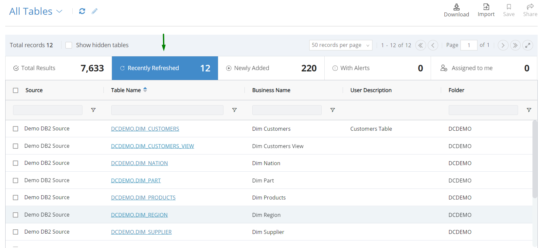Viewport: 539px width, 248px height.
Task: Click the Source column filter funnel icon
Action: click(93, 110)
